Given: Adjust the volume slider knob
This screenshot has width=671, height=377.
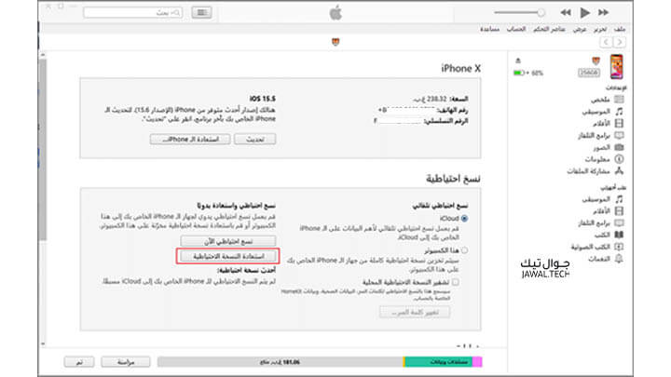Looking at the screenshot, I should click(541, 13).
